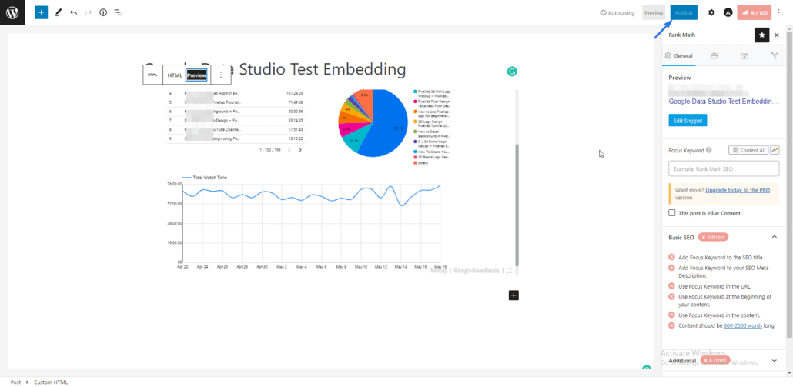Click the snippet title Google Data Studio link

(x=723, y=102)
